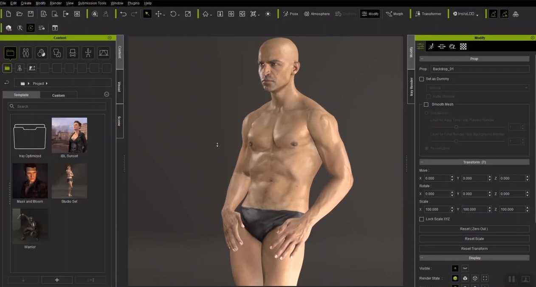Select the Animation pose category icon

88,53
